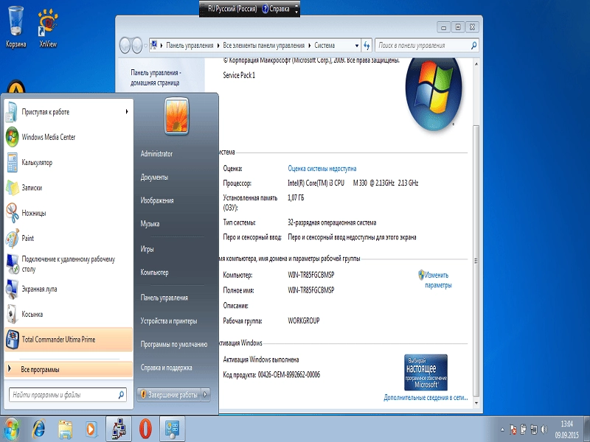Click the Завершение работы button
The width and height of the screenshot is (590, 442).
(169, 395)
